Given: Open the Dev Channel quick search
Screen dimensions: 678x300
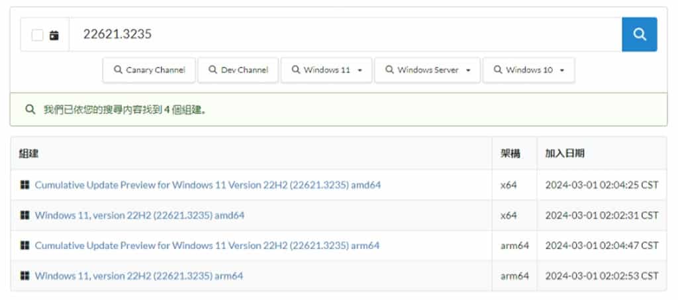Looking at the screenshot, I should click(238, 70).
